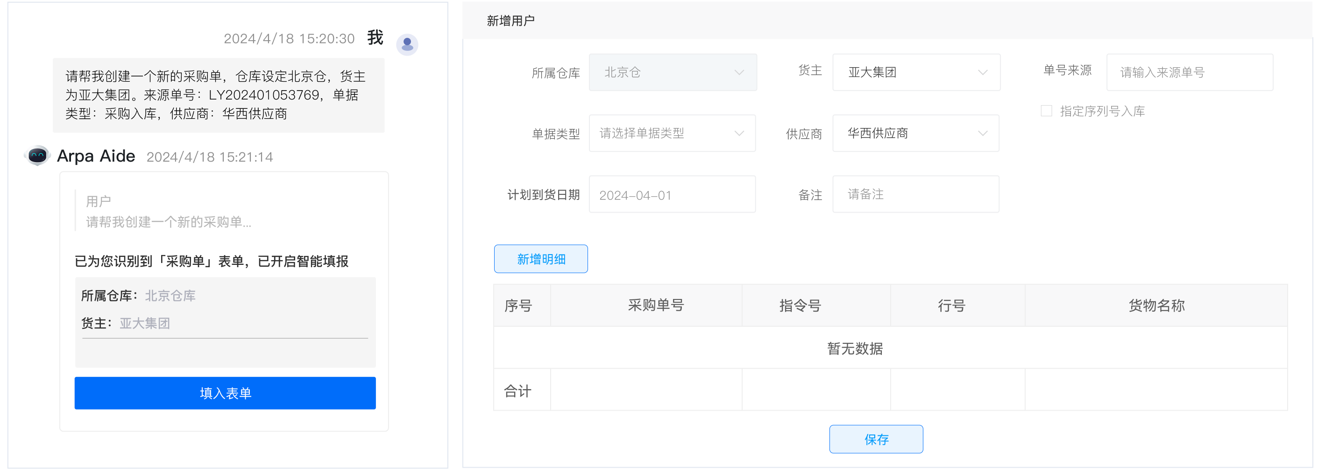Screen dimensions: 1318x469
Task: Click the user avatar icon beside 我
Action: 407,44
